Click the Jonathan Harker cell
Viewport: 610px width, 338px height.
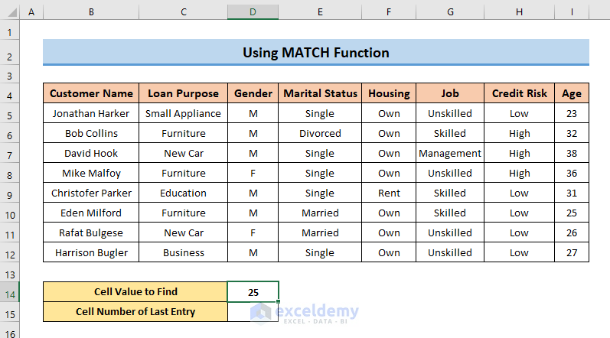coord(91,113)
